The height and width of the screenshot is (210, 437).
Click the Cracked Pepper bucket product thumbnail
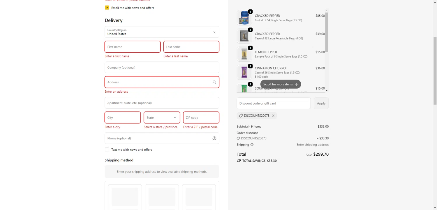click(244, 18)
